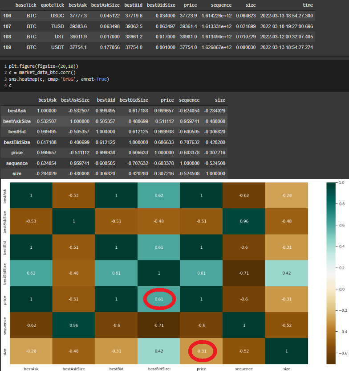Place cursor on the sns.heatmap code line

(59, 79)
